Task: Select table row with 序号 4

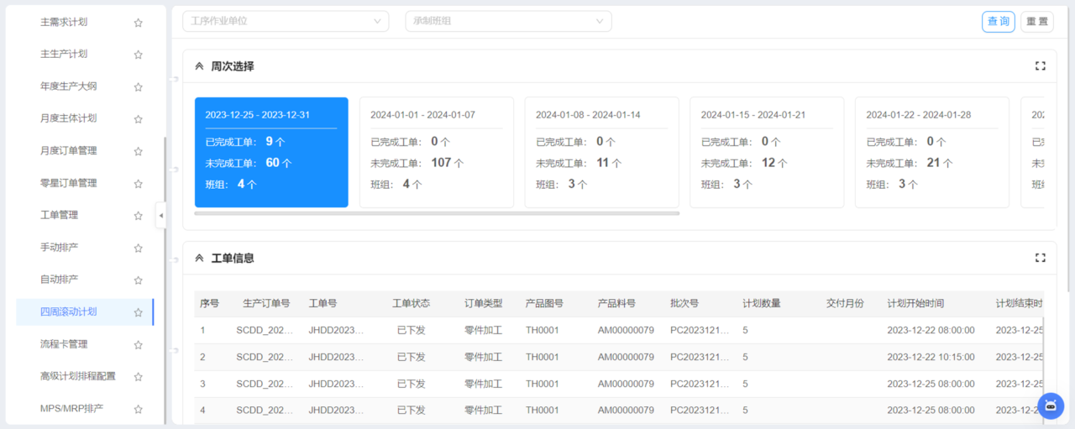Action: coord(618,411)
